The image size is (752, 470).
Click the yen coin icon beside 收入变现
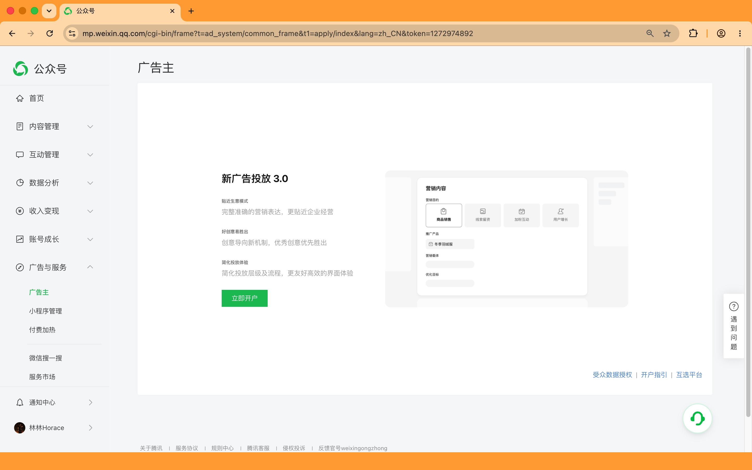[x=20, y=211]
